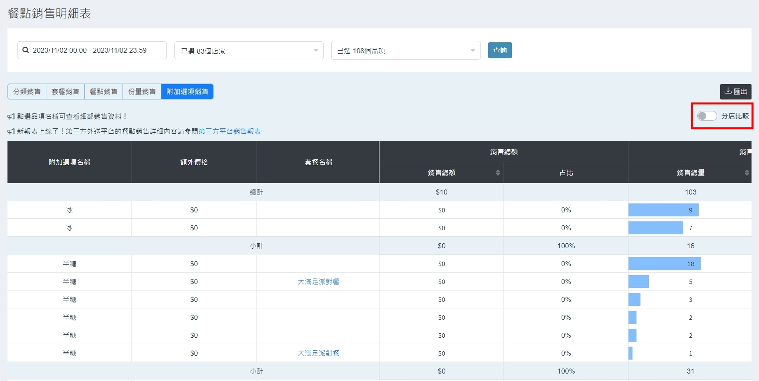The image size is (759, 381).
Task: Sort by 銷售總量 column arrows
Action: click(x=747, y=173)
